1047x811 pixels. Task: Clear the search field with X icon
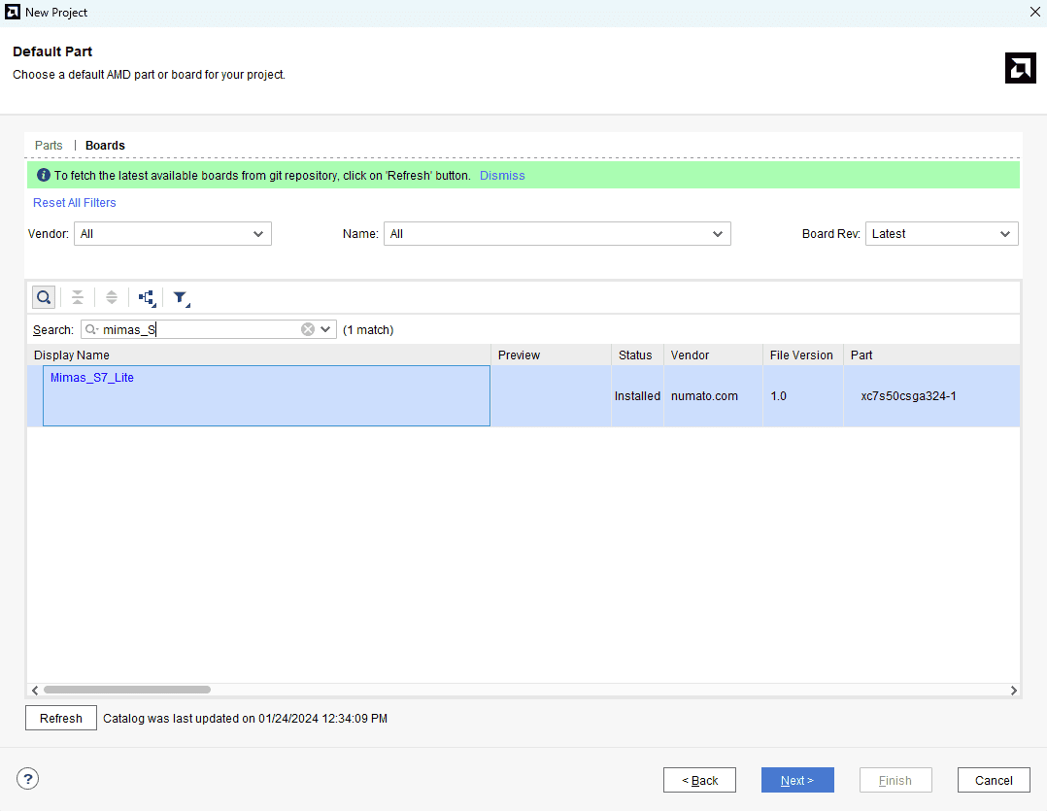click(308, 329)
